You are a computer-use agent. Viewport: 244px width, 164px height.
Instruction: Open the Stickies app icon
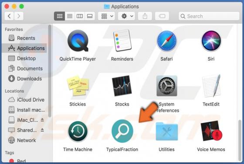click(x=78, y=85)
